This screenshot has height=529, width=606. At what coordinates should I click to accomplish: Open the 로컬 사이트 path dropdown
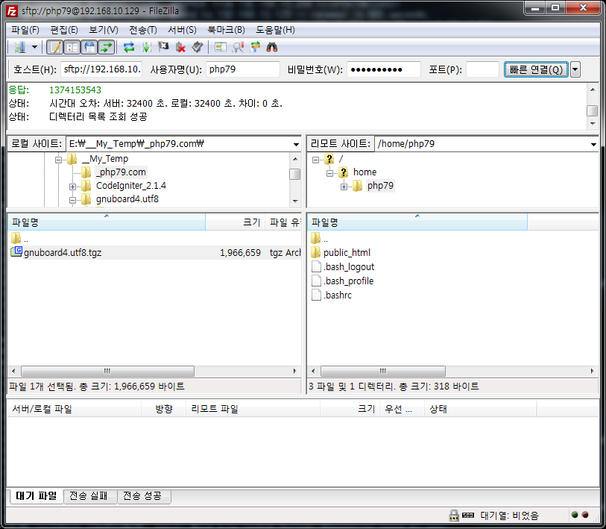tap(296, 144)
